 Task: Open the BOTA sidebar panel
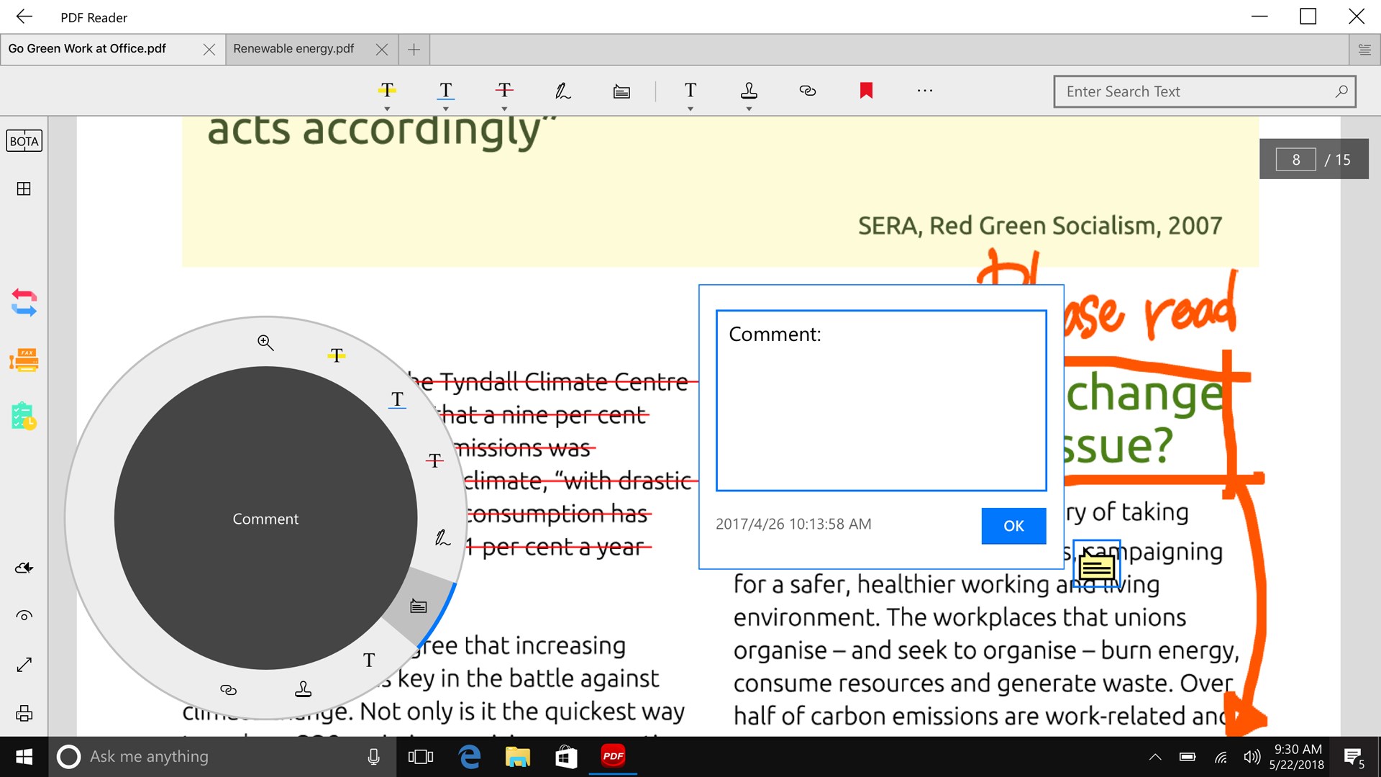pos(24,141)
